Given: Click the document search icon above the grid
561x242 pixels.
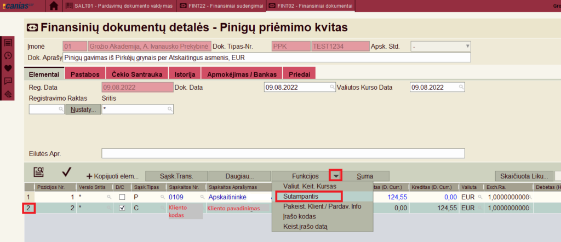Looking at the screenshot, I should (38, 172).
